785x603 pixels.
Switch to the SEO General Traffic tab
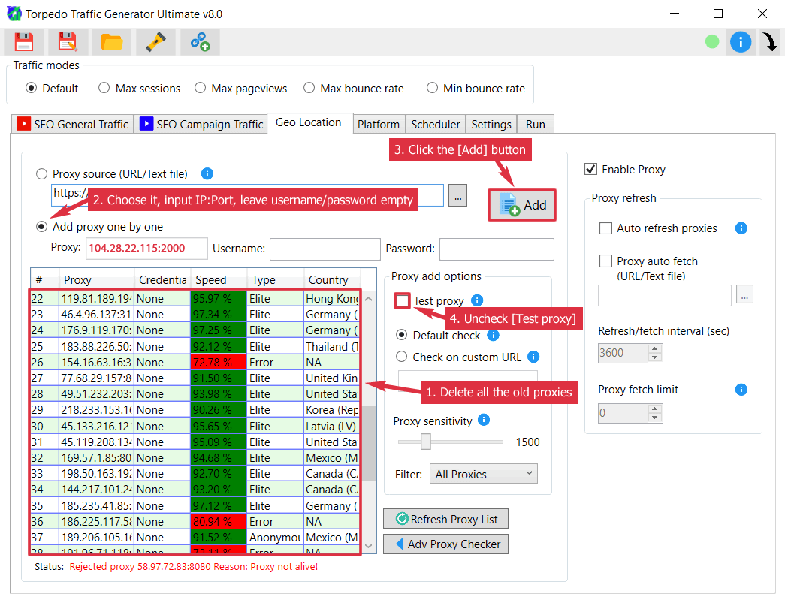point(73,124)
